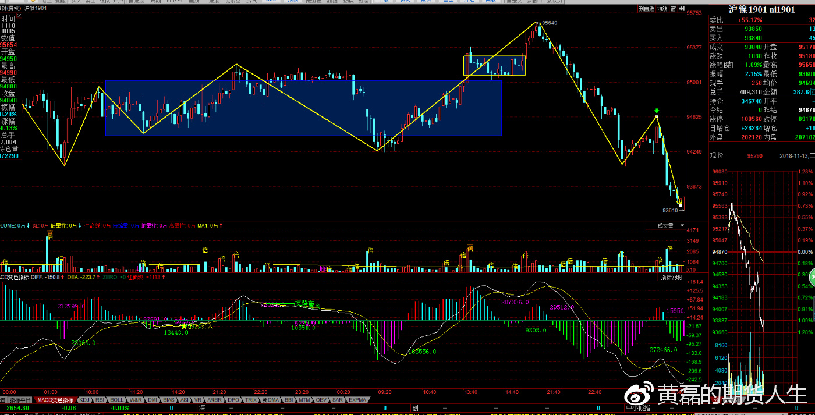Switch to the BIAS indicator tab
Viewport: 815px width, 415px height.
pyautogui.click(x=169, y=400)
